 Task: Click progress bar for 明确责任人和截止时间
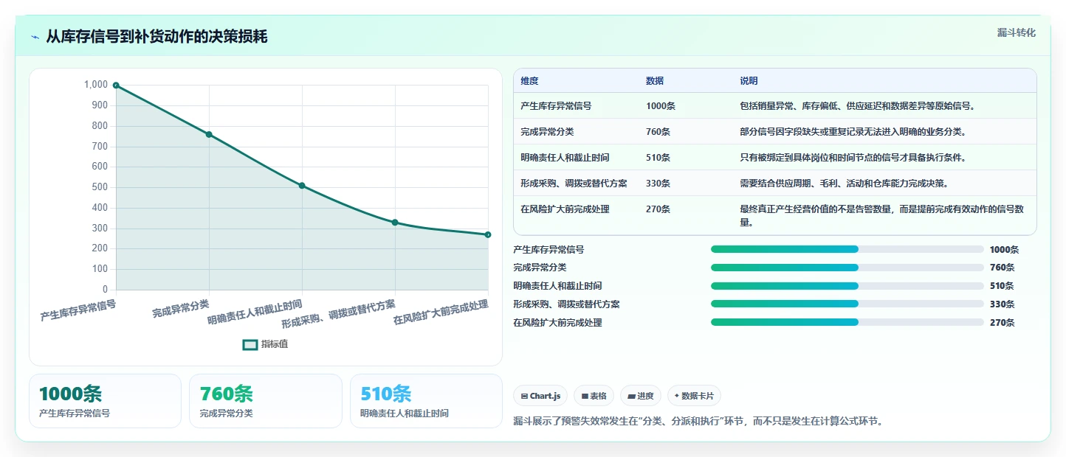point(847,286)
